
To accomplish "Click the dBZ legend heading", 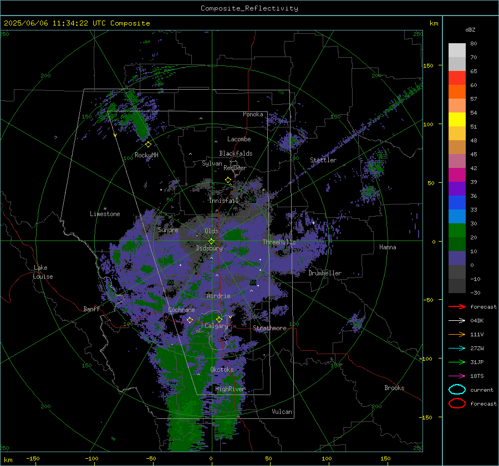I will [x=470, y=29].
